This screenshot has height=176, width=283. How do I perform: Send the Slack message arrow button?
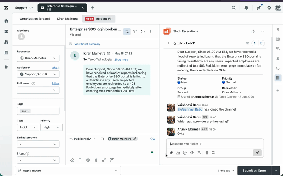coord(257,153)
